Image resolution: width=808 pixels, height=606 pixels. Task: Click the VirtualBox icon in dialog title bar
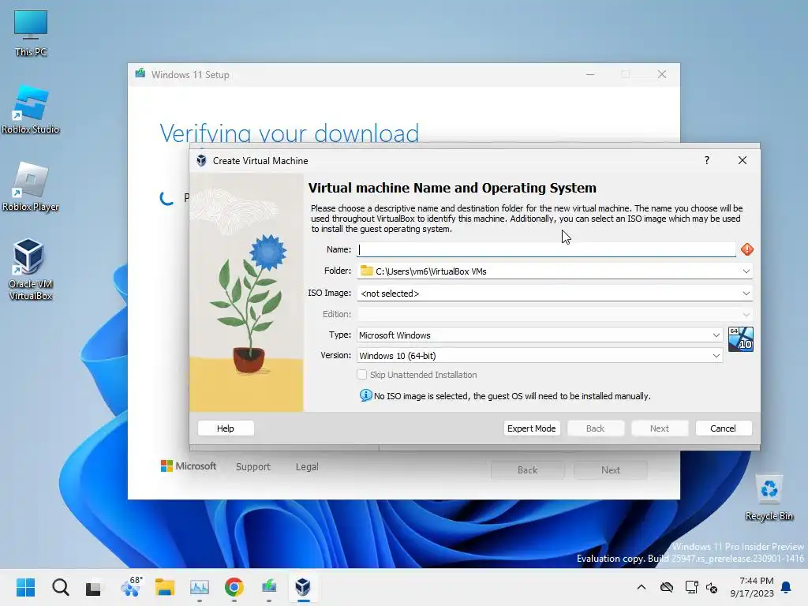201,160
